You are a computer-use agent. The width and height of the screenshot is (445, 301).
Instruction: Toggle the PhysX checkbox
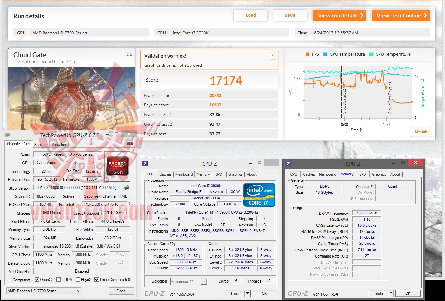[78, 280]
